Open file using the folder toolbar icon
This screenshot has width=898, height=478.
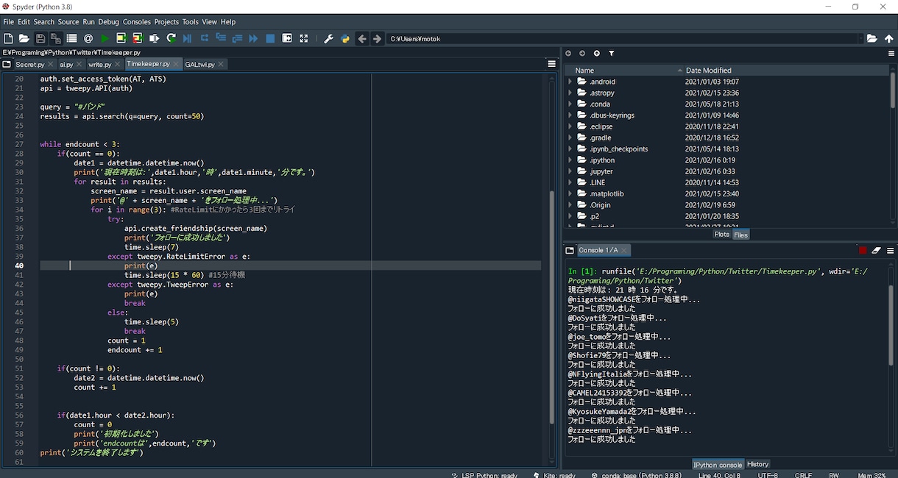point(24,38)
